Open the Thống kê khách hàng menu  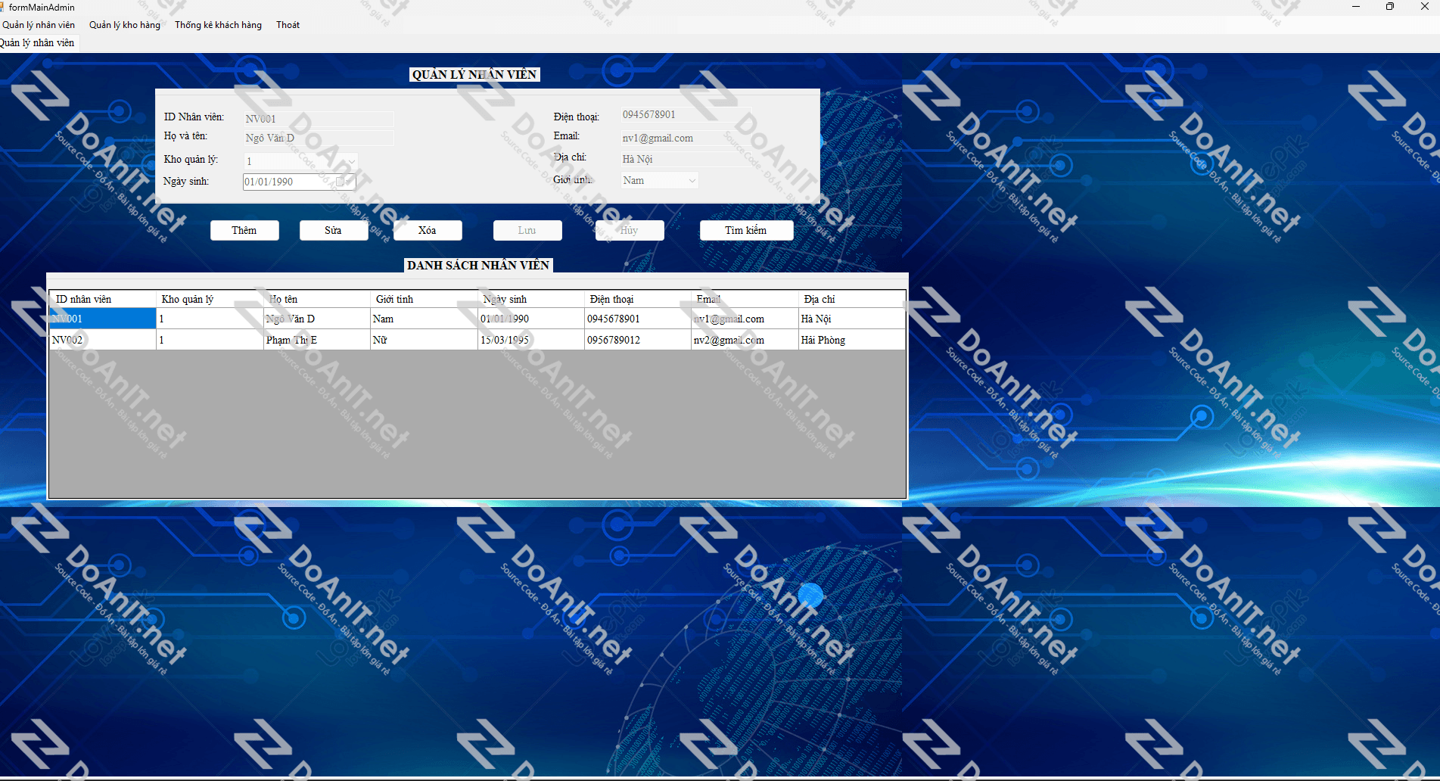(218, 25)
